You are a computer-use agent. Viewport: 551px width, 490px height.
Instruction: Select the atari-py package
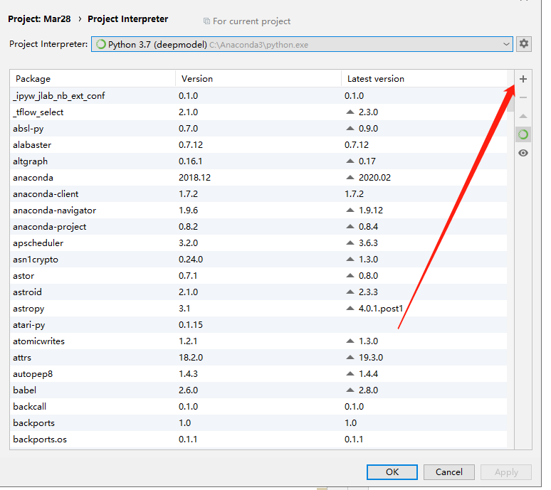[x=258, y=325]
